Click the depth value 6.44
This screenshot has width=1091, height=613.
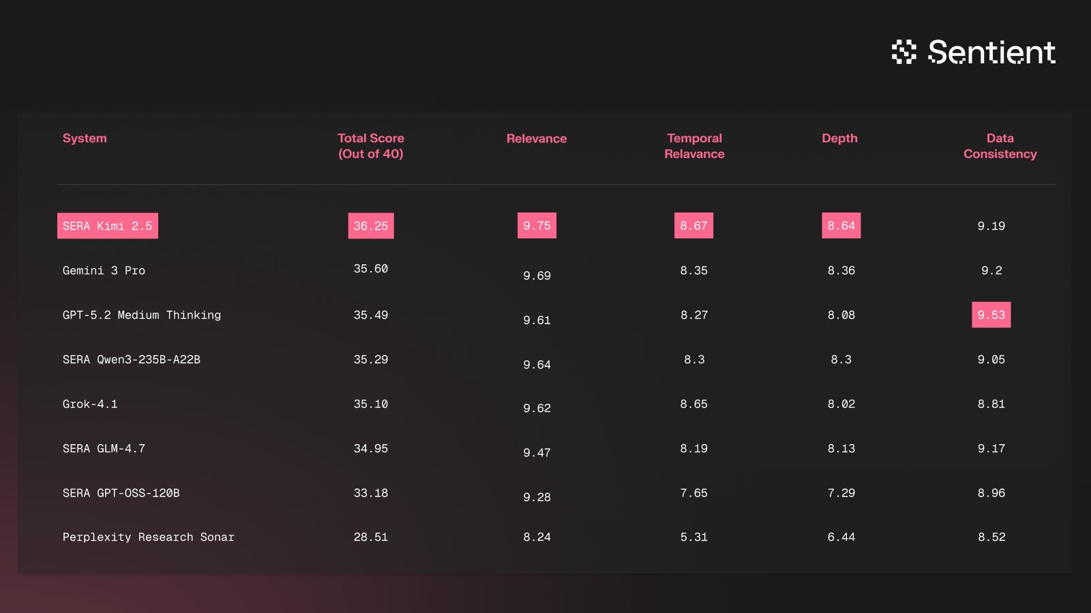(841, 537)
